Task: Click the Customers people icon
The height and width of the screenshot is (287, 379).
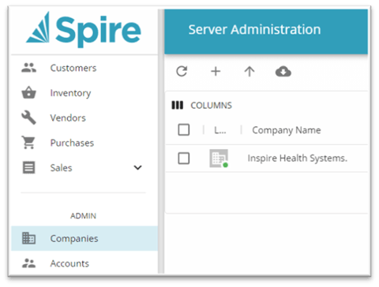Action: click(28, 68)
